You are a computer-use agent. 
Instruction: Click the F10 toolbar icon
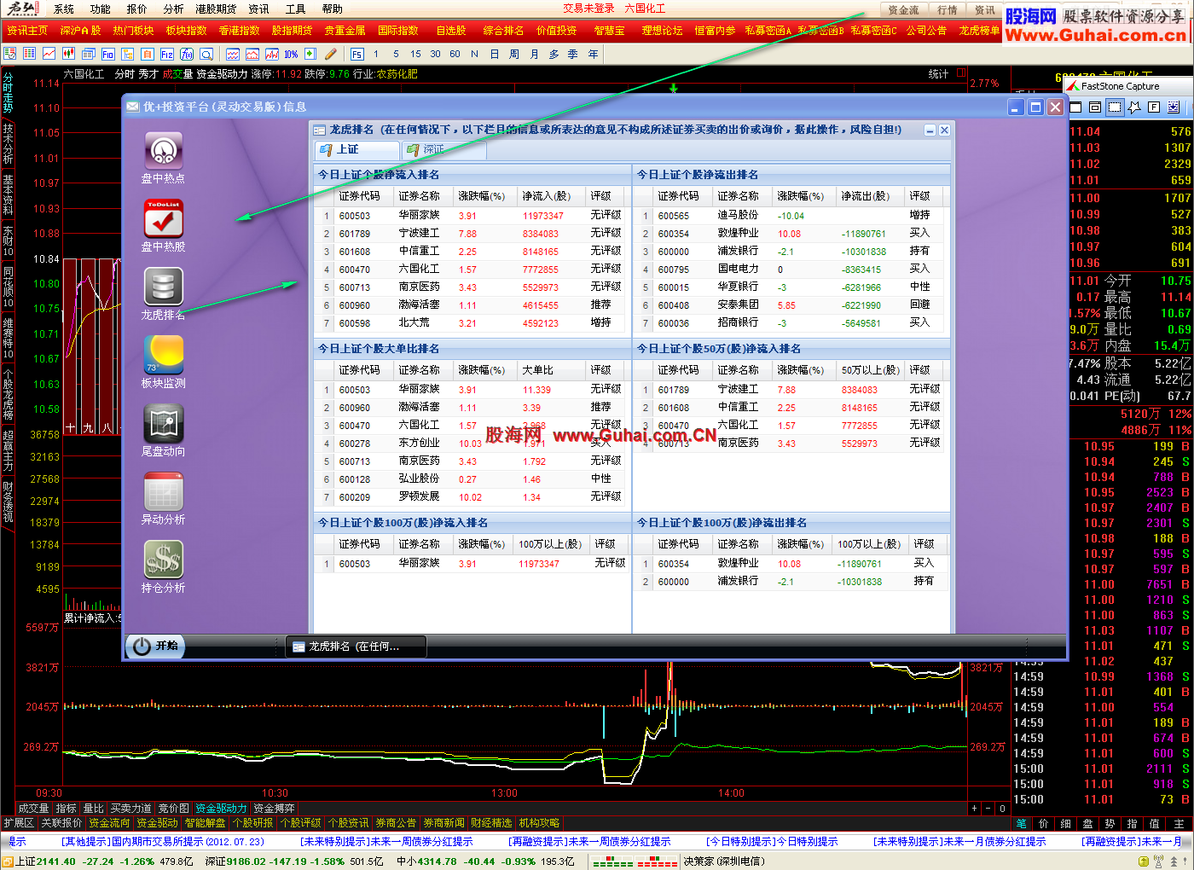pyautogui.click(x=108, y=54)
